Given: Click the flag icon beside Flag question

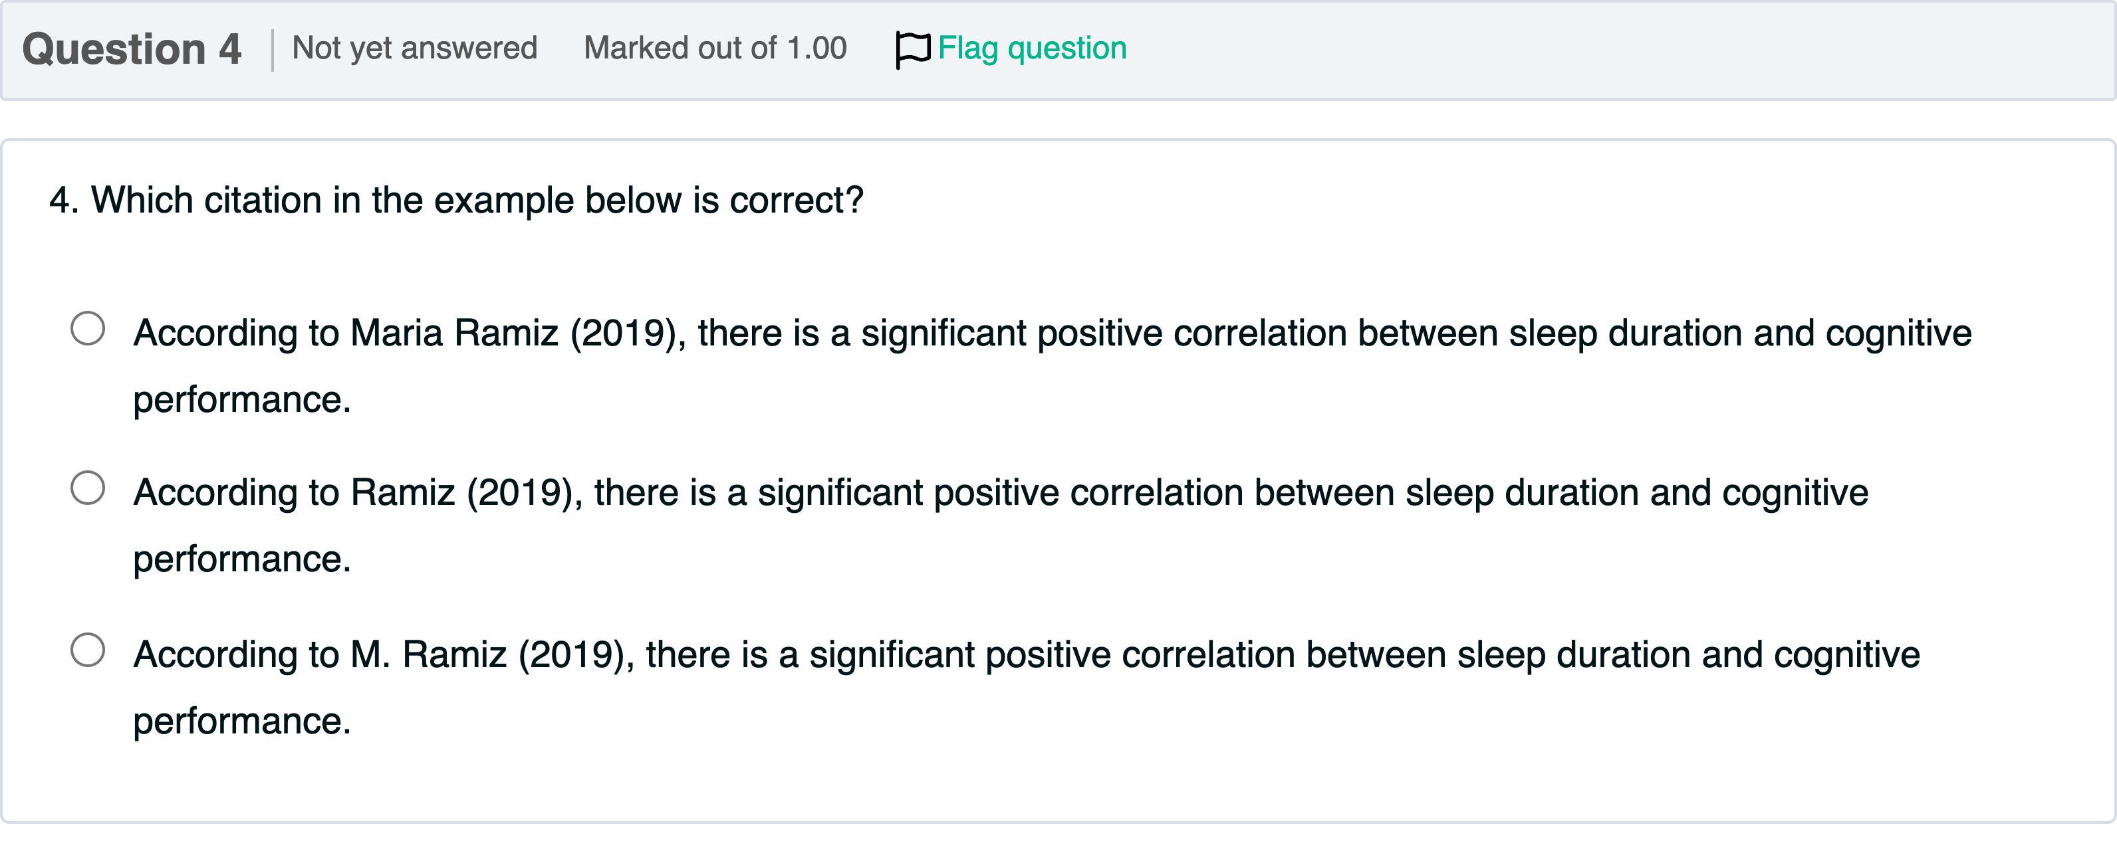Looking at the screenshot, I should click(912, 48).
